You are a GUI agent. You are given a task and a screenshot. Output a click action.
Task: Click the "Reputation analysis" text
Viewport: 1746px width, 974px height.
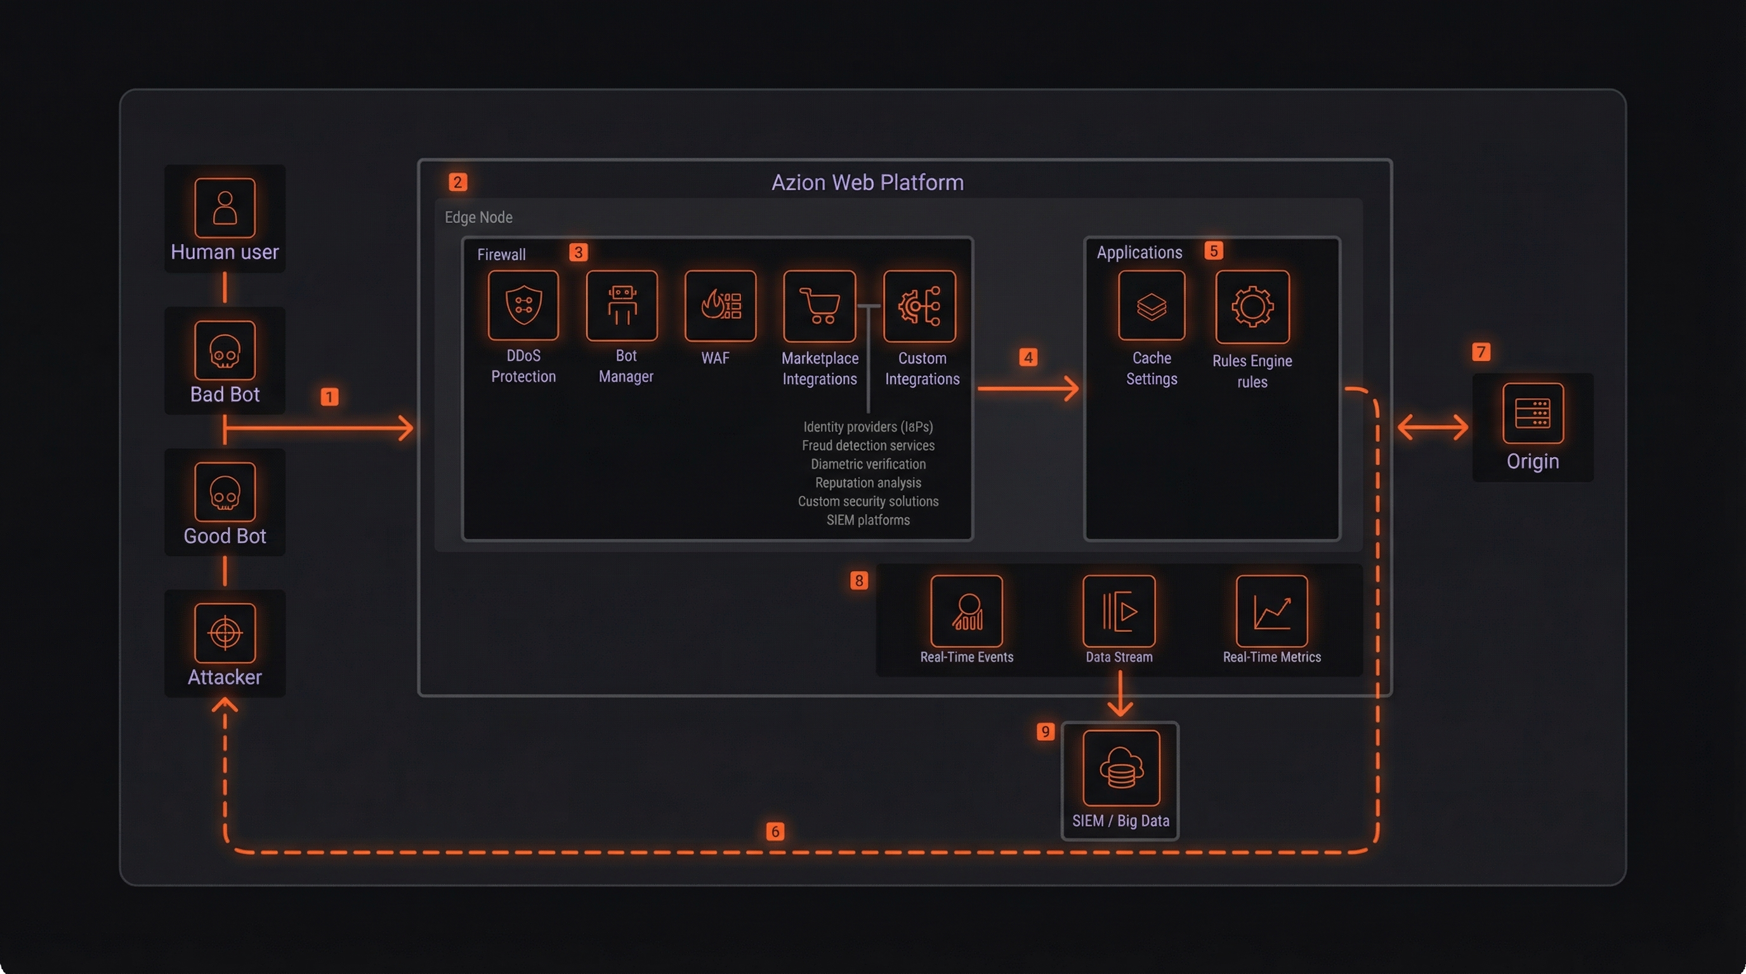[x=869, y=483]
